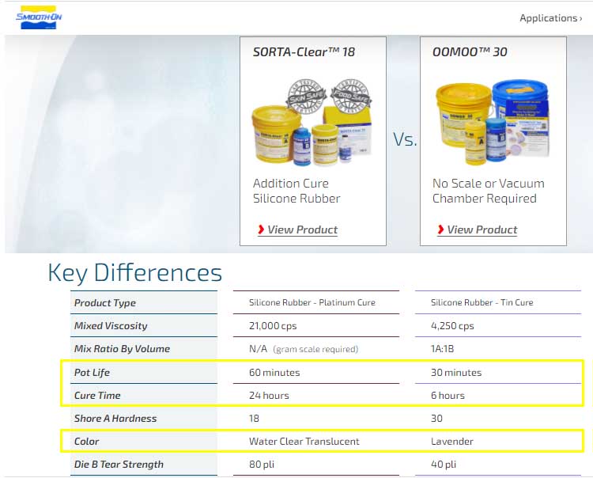This screenshot has height=478, width=593.
Task: Open the Applications menu
Action: coord(550,18)
